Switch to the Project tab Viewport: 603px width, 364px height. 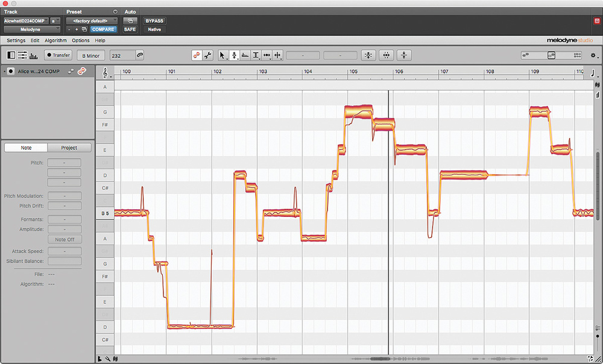(x=69, y=148)
